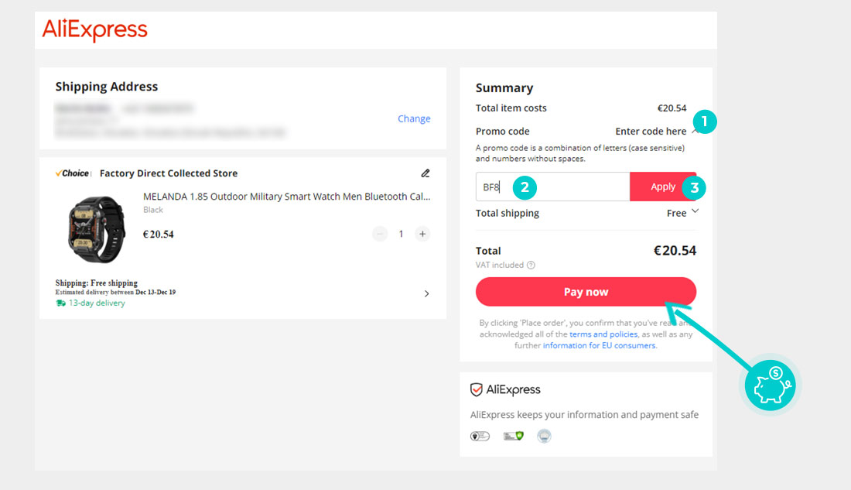Click the '13-day delivery' text
Image resolution: width=851 pixels, height=490 pixels.
click(97, 303)
